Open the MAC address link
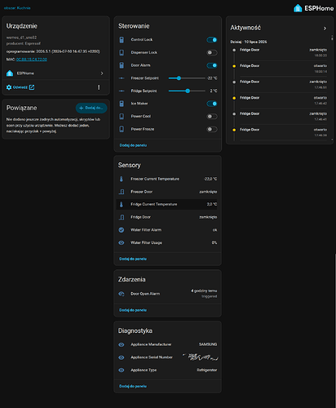This screenshot has width=336, height=408. (32, 60)
